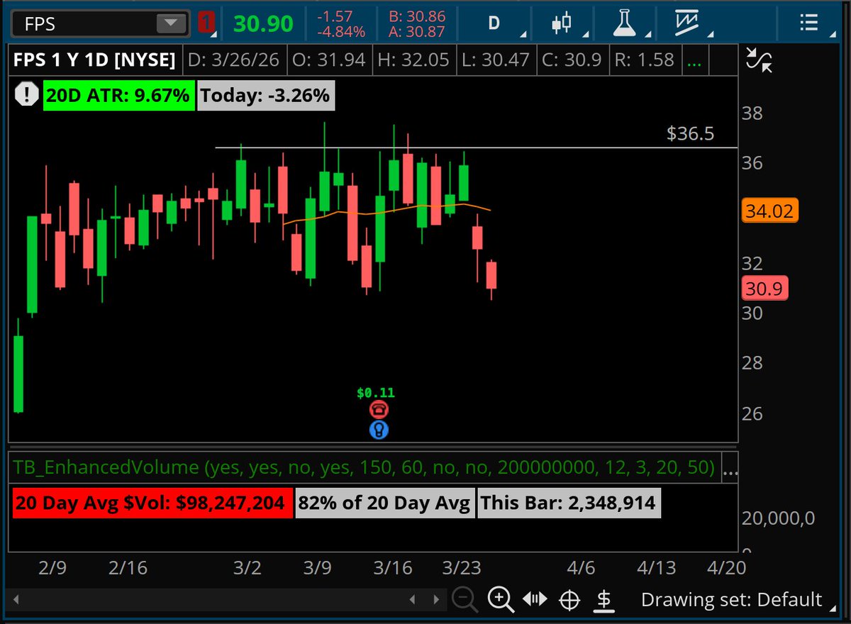Click the 3/23 date on time axis
851x624 pixels.
pyautogui.click(x=462, y=568)
